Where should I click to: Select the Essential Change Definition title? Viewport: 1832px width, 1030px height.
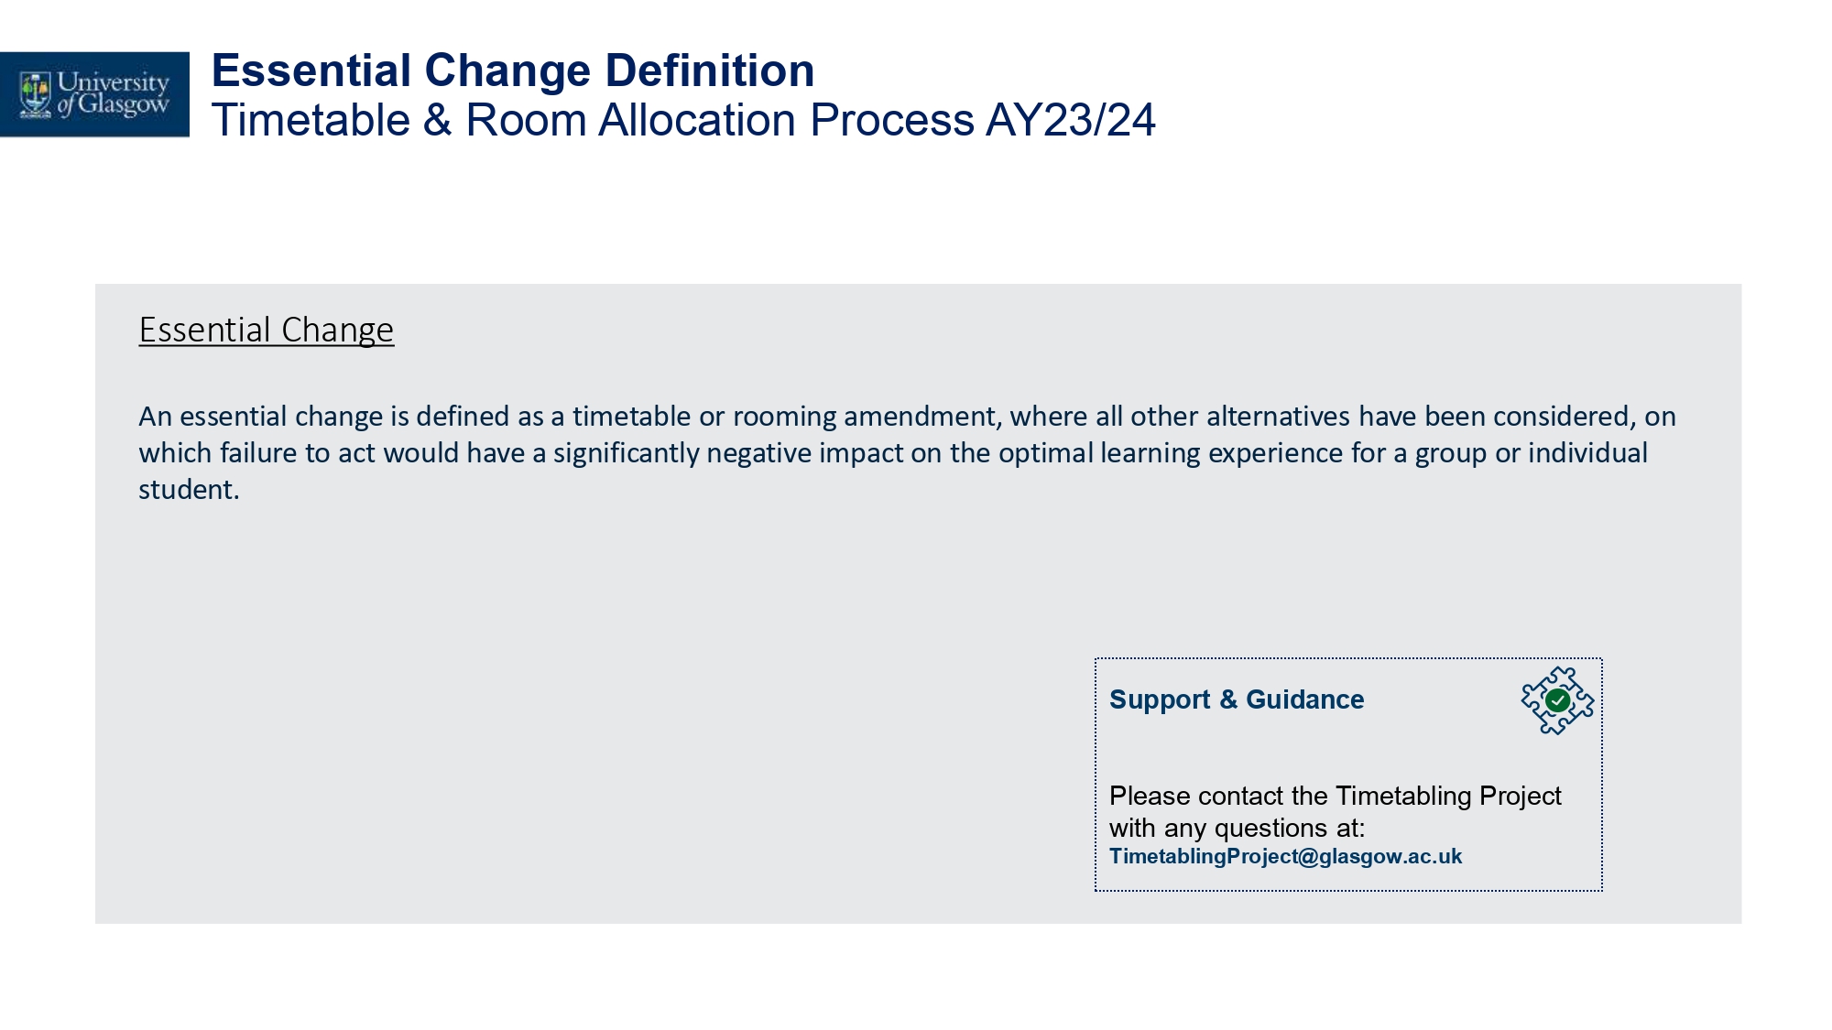513,70
